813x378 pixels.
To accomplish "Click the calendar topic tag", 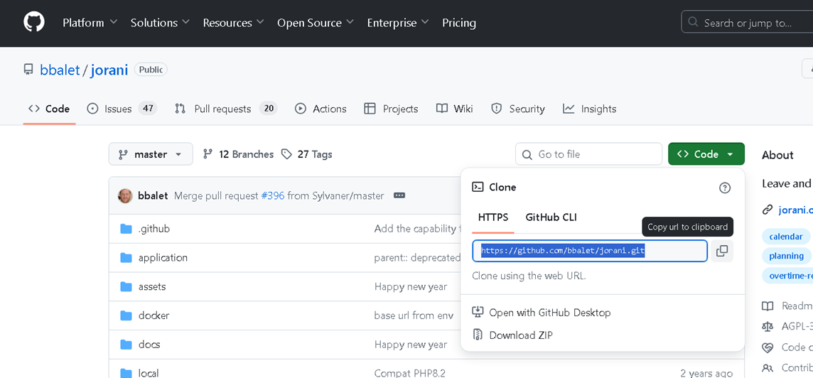I will click(x=785, y=237).
